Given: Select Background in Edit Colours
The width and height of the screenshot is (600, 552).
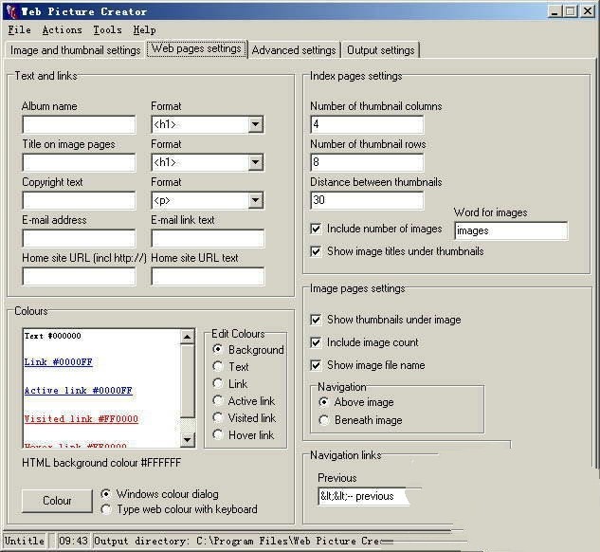Looking at the screenshot, I should [x=218, y=349].
